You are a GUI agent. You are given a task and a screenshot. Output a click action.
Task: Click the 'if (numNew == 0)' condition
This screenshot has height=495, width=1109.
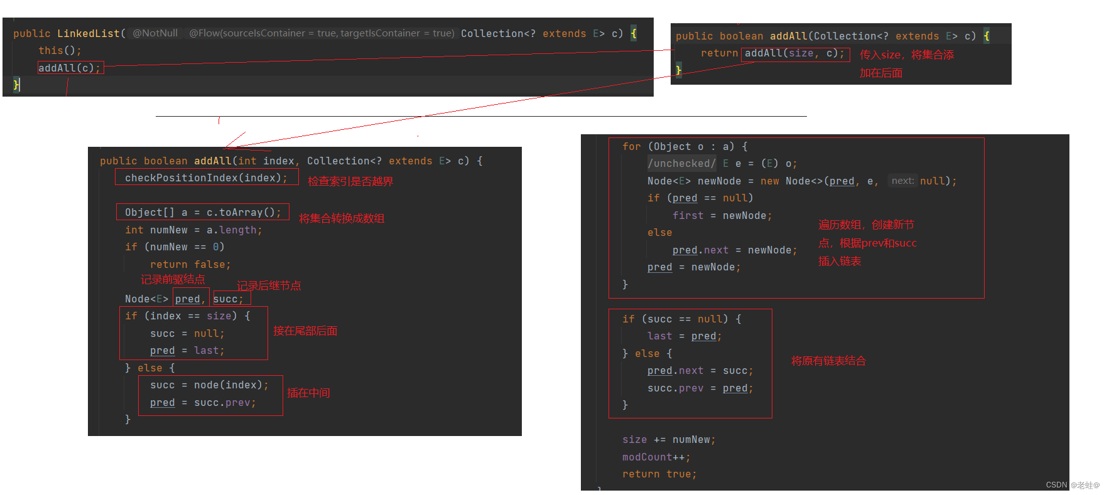click(x=175, y=247)
